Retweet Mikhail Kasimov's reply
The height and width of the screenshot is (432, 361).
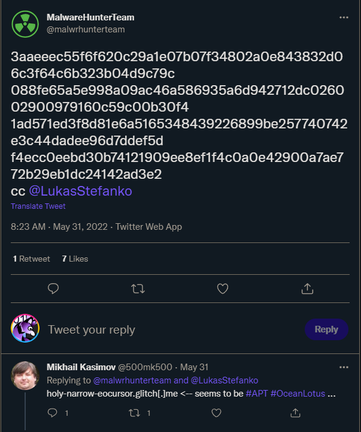point(134,413)
